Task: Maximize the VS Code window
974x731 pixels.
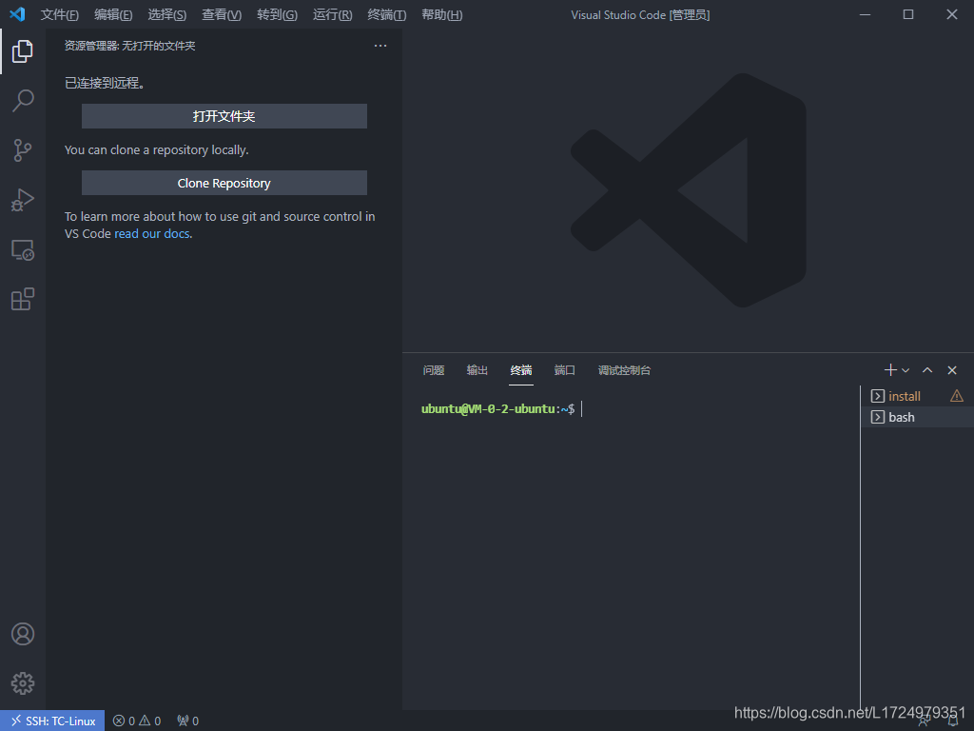Action: coord(908,14)
